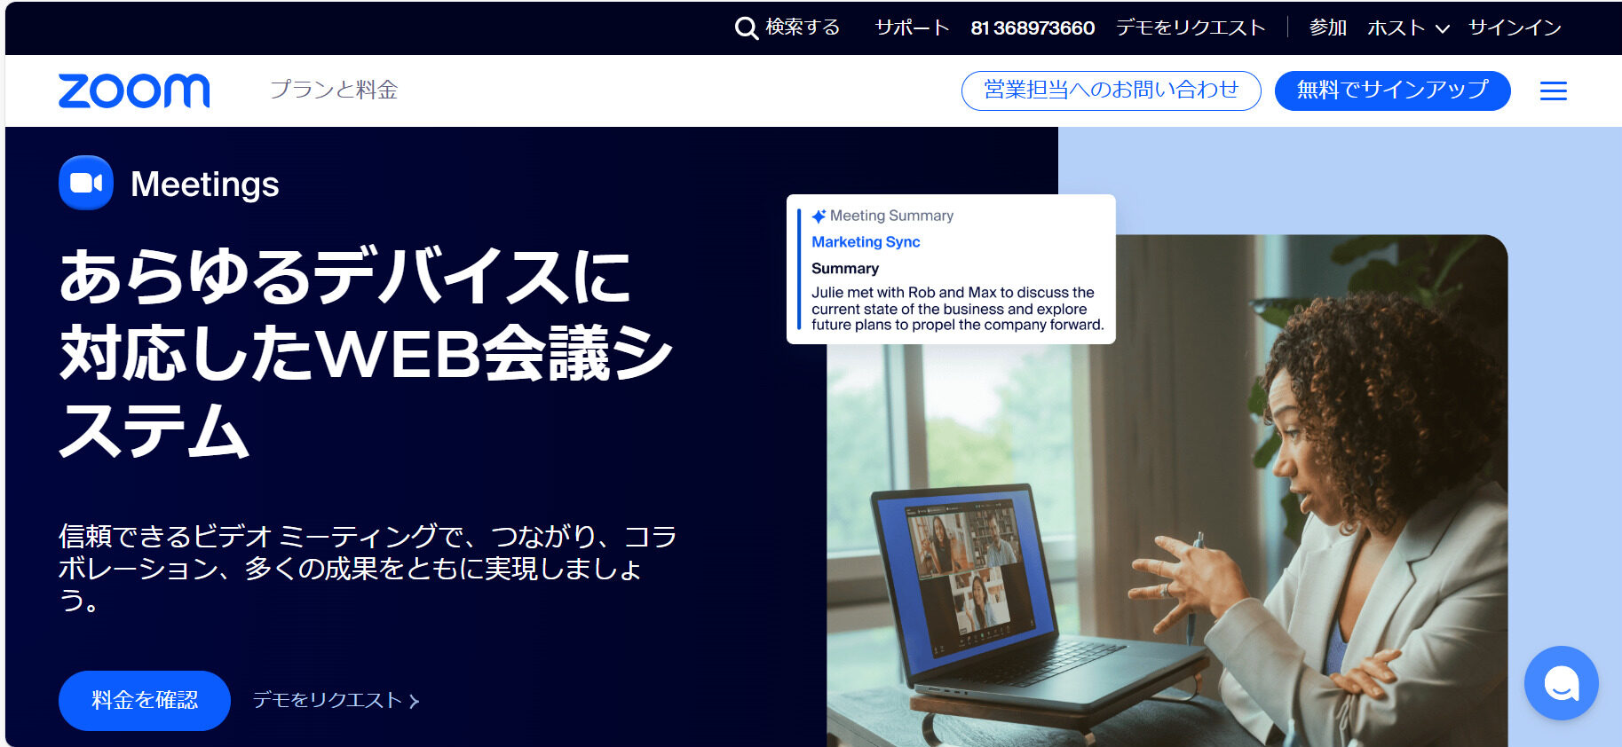Screen dimensions: 1622x747
Task: Click 検索する text
Action: pos(803,28)
